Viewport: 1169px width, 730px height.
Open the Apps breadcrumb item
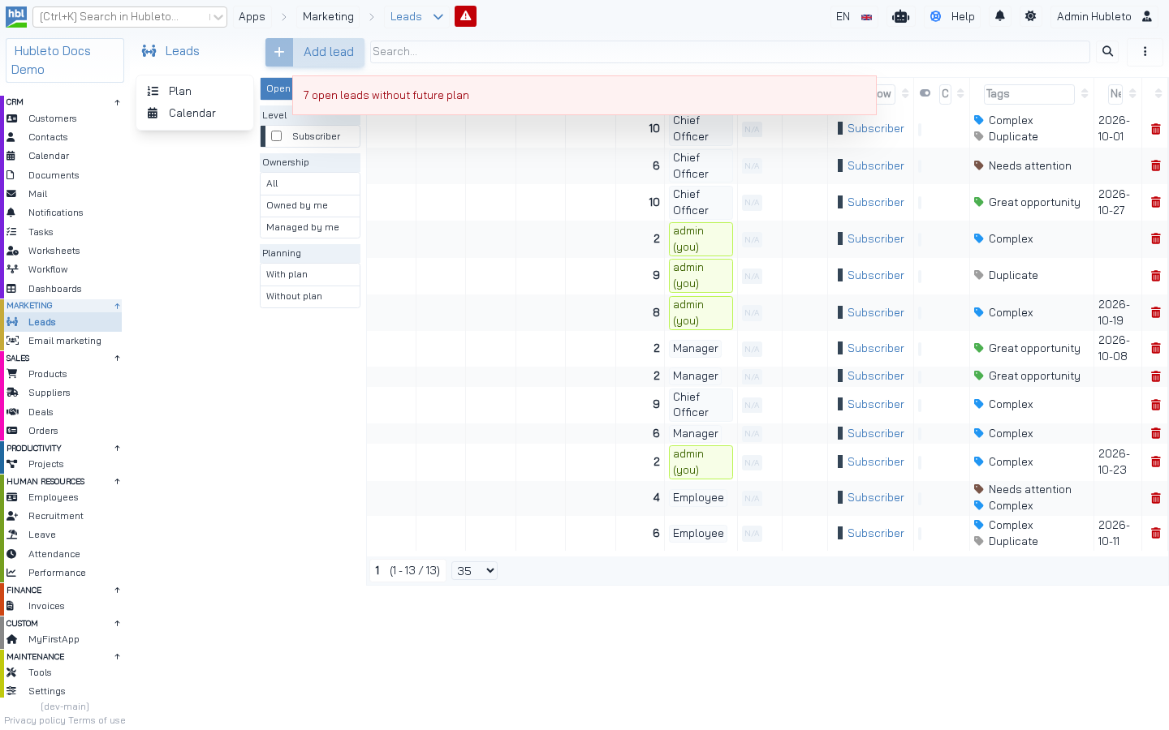click(x=252, y=16)
